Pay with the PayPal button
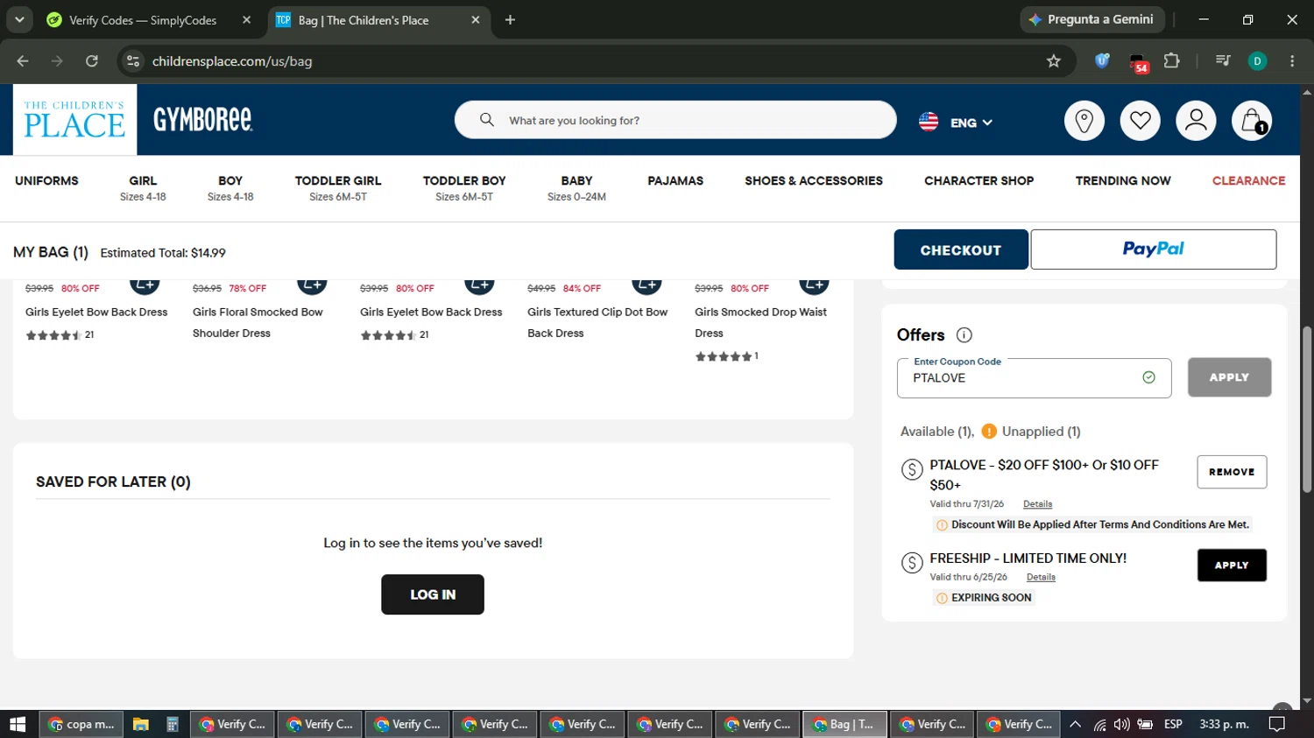1314x738 pixels. click(1153, 250)
